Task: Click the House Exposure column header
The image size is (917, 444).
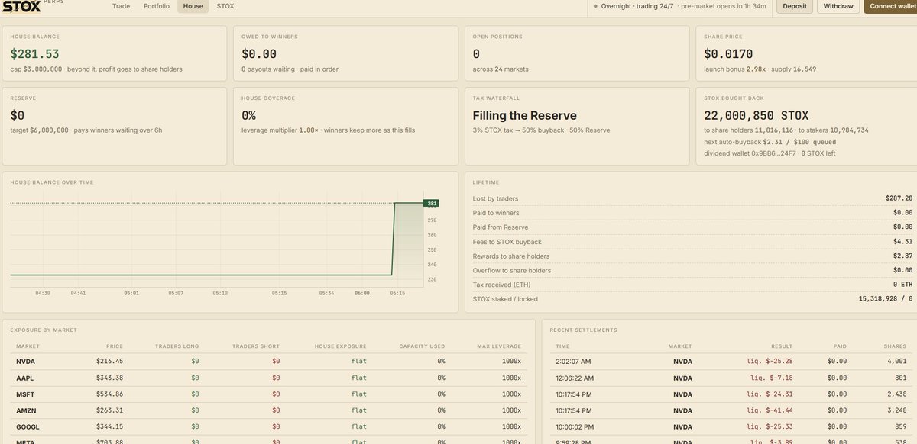Action: pyautogui.click(x=341, y=346)
